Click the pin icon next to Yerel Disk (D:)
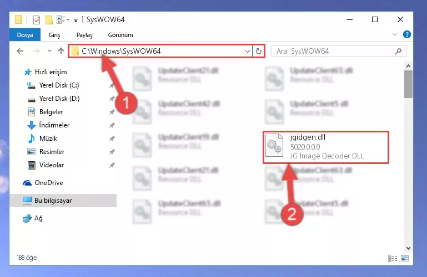 coord(112,99)
